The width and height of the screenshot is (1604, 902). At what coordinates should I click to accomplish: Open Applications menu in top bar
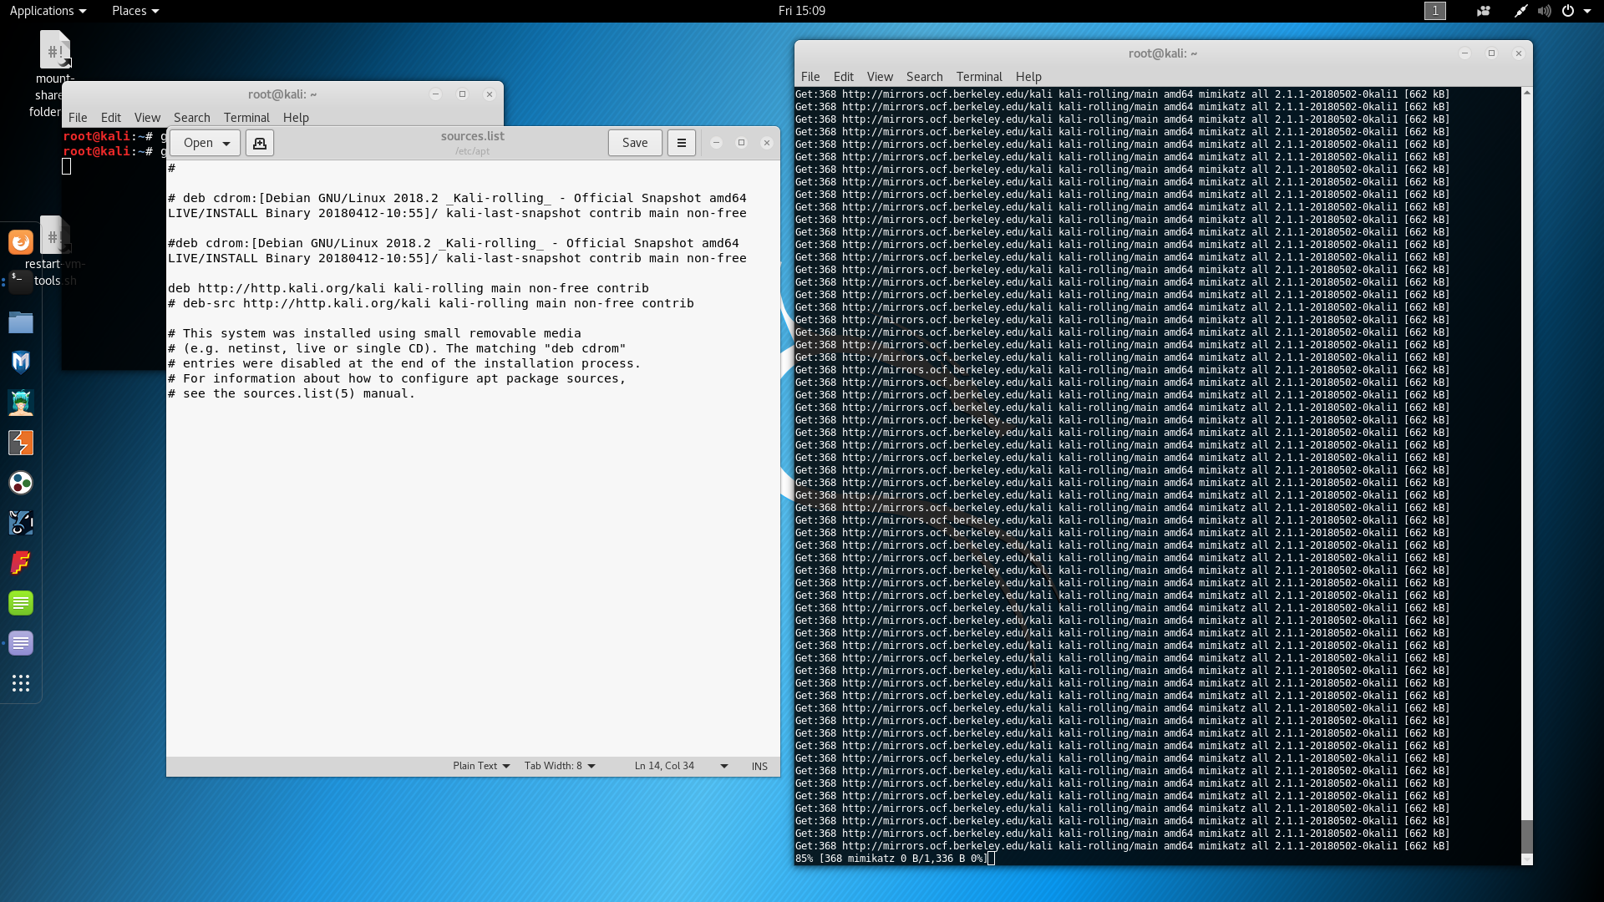48,11
